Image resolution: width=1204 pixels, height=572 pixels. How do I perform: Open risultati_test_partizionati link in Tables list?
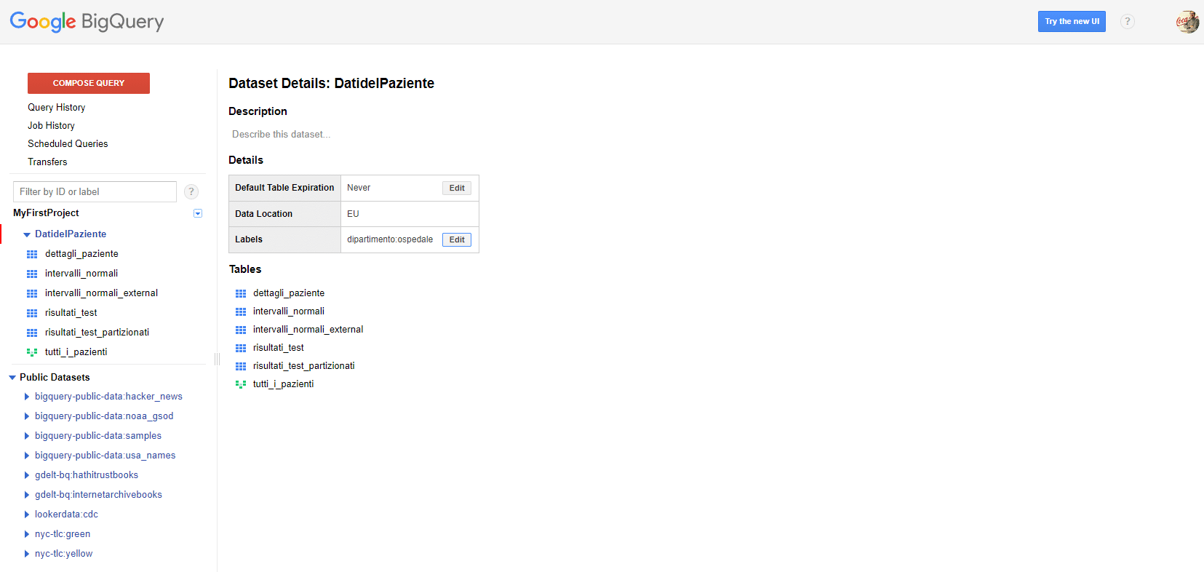coord(304,365)
